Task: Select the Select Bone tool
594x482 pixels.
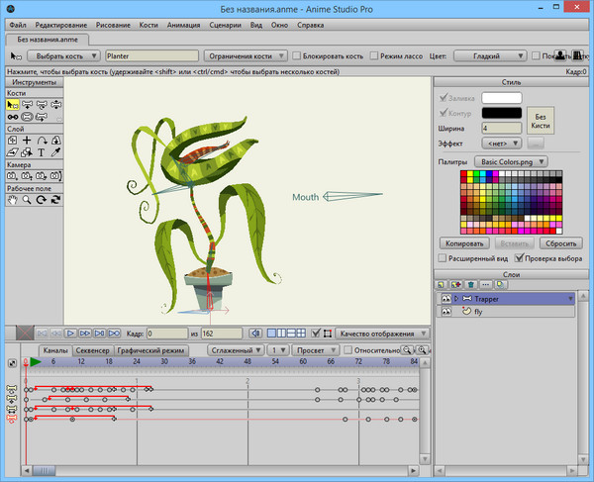Action: pos(12,103)
